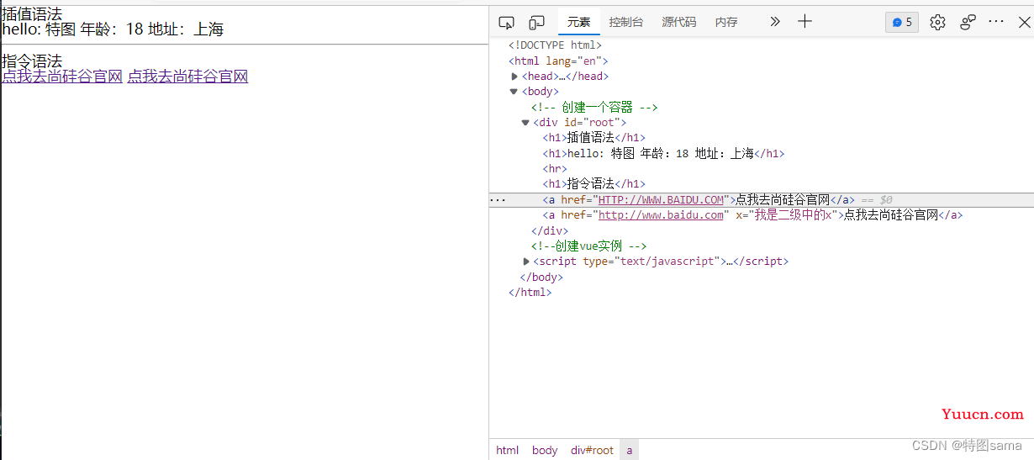The image size is (1034, 460).
Task: Click the second 点我去尚硅谷官网 page link
Action: (187, 77)
